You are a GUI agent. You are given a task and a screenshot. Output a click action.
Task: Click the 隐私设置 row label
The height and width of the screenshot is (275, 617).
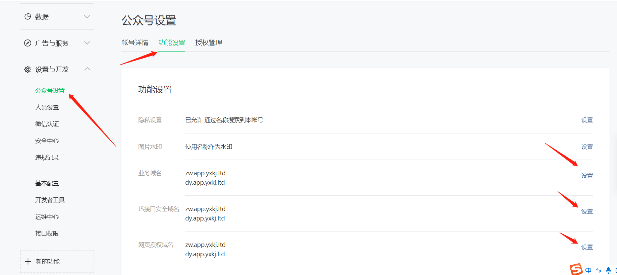point(150,120)
